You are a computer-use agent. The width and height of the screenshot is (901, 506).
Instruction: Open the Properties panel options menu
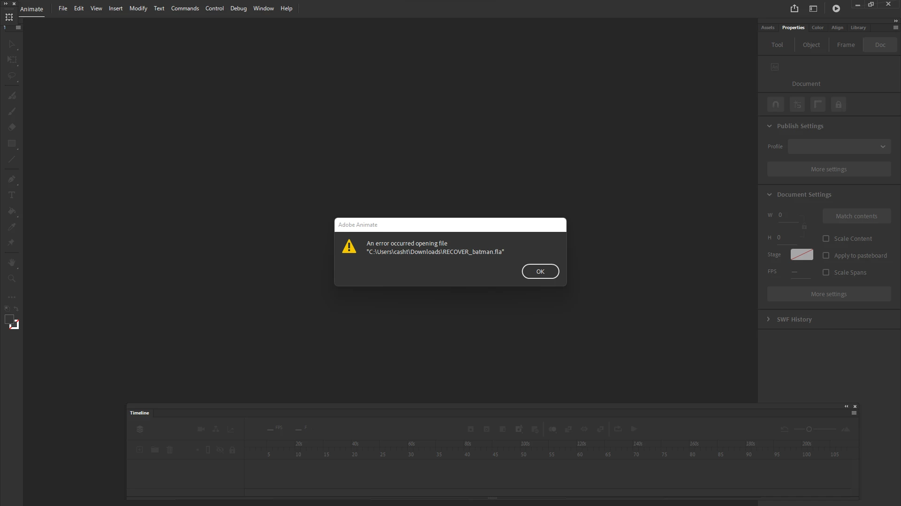[x=895, y=28]
